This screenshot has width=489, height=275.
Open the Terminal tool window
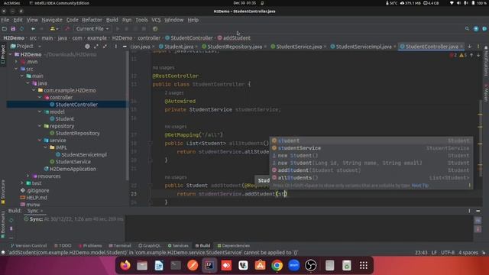(x=120, y=246)
